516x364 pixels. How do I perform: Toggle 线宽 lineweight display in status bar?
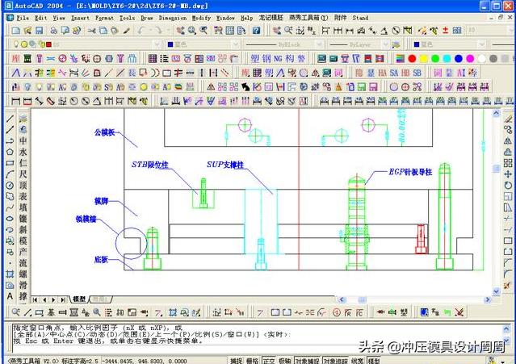pyautogui.click(x=358, y=361)
